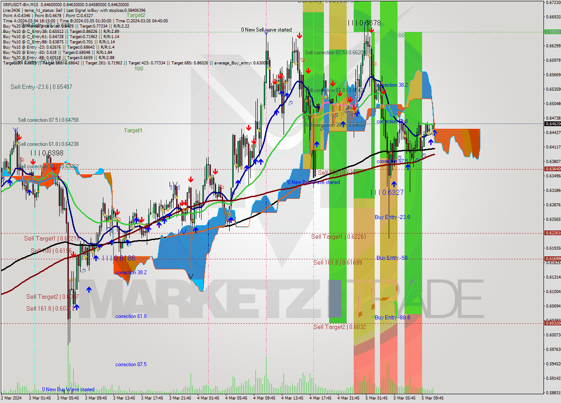This screenshot has width=561, height=403.
Task: Click the 'Buy %10 @ Entry -23: 0.62676' line
Action: coord(58,47)
